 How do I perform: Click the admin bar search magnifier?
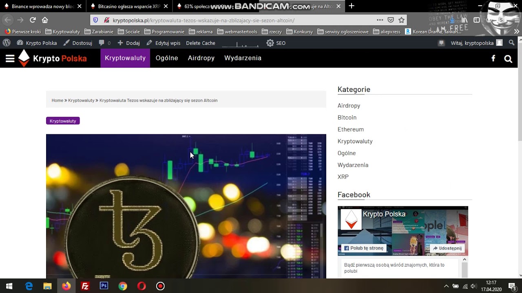point(512,43)
